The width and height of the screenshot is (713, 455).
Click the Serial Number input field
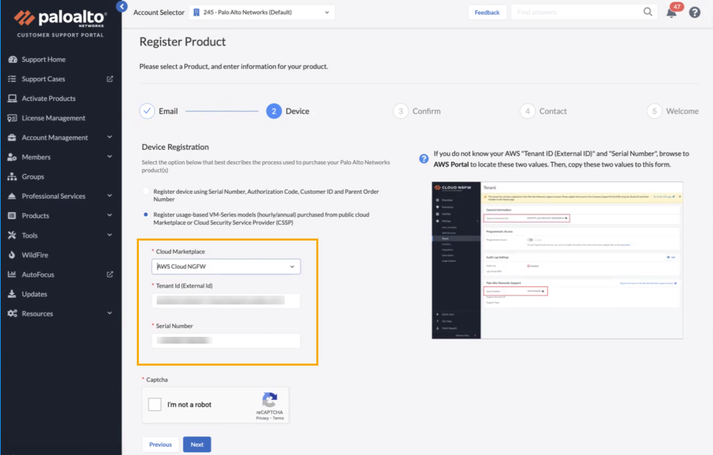(x=226, y=340)
